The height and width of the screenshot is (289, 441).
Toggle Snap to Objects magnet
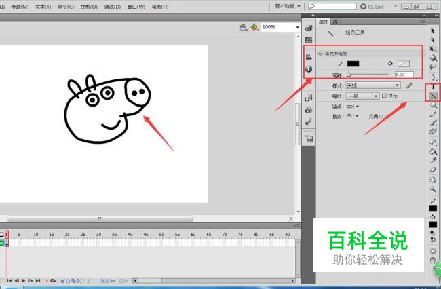433,261
